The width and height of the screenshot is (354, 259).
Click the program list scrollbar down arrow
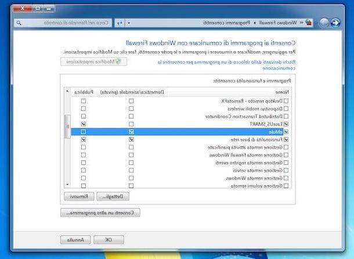click(x=67, y=185)
